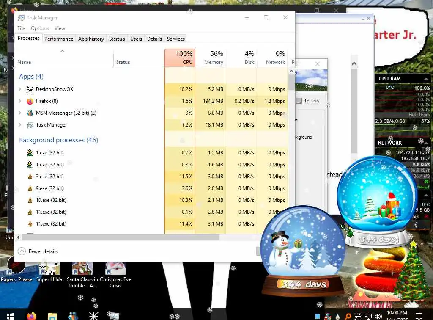Open the Windows Start menu
The width and height of the screenshot is (433, 320).
point(10,316)
